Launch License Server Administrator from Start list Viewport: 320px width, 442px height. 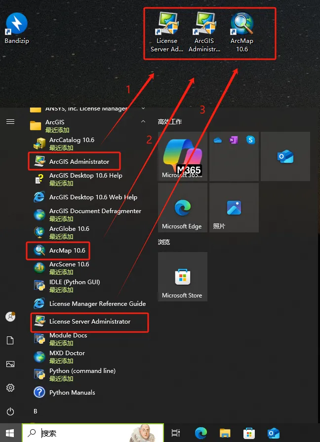click(x=88, y=321)
